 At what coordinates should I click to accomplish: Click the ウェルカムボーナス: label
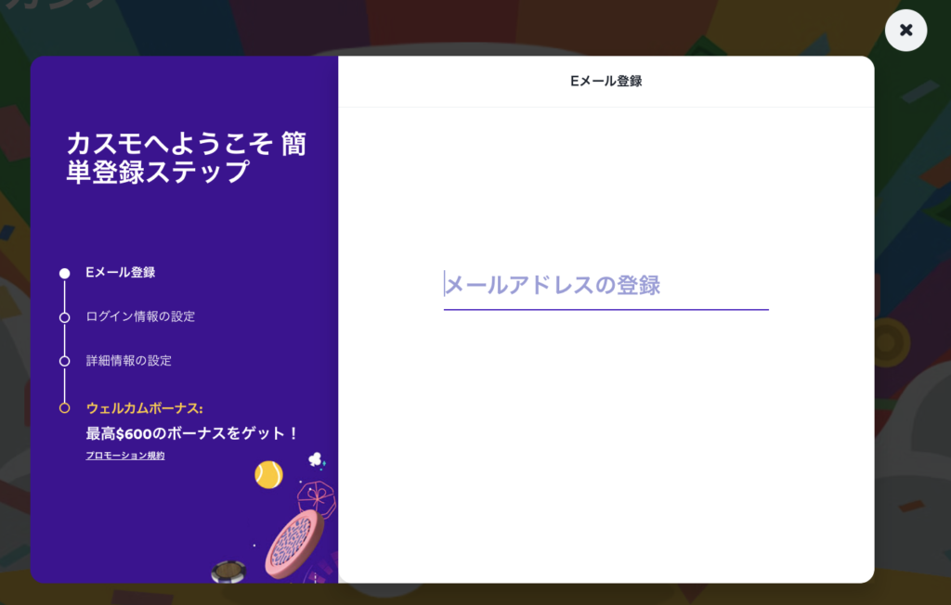144,408
